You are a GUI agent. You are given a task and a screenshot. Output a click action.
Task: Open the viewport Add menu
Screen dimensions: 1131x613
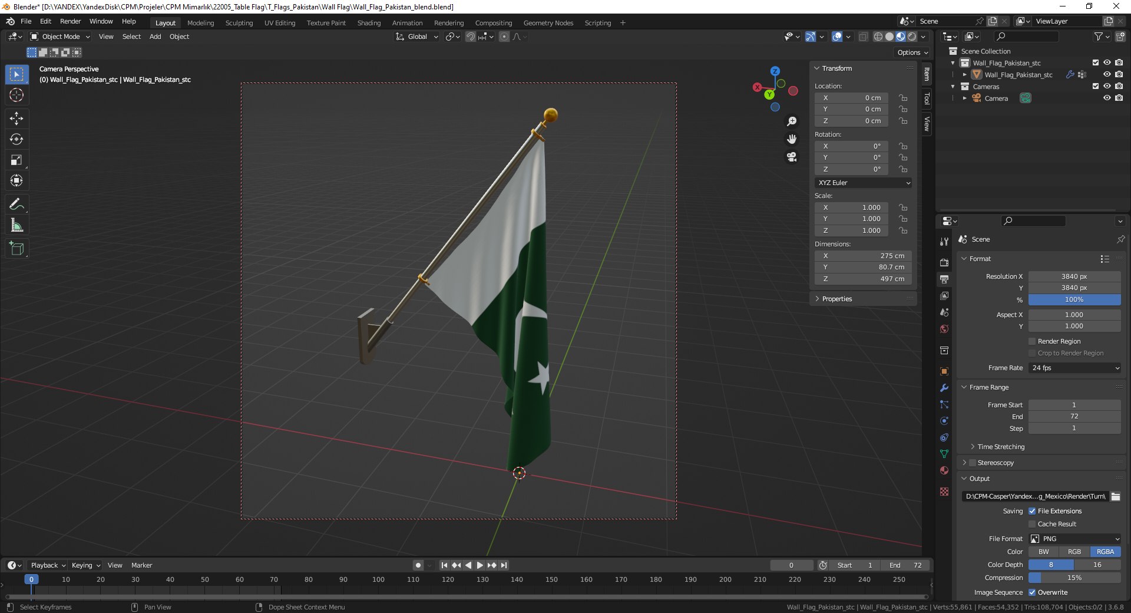click(155, 37)
